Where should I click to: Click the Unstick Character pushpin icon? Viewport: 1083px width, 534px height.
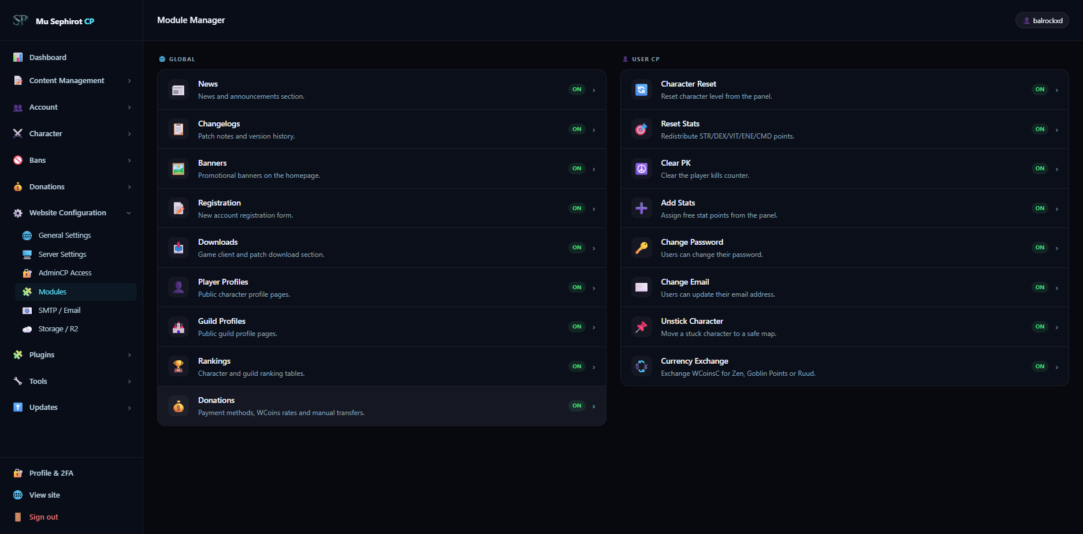point(641,327)
